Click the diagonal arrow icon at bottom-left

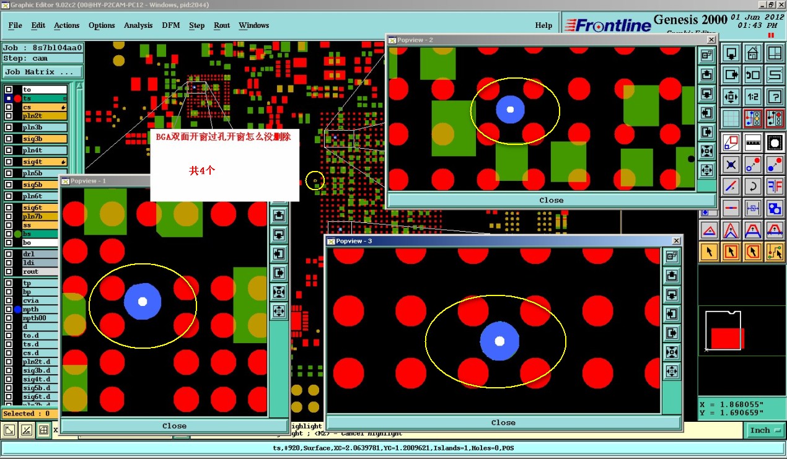(10, 429)
